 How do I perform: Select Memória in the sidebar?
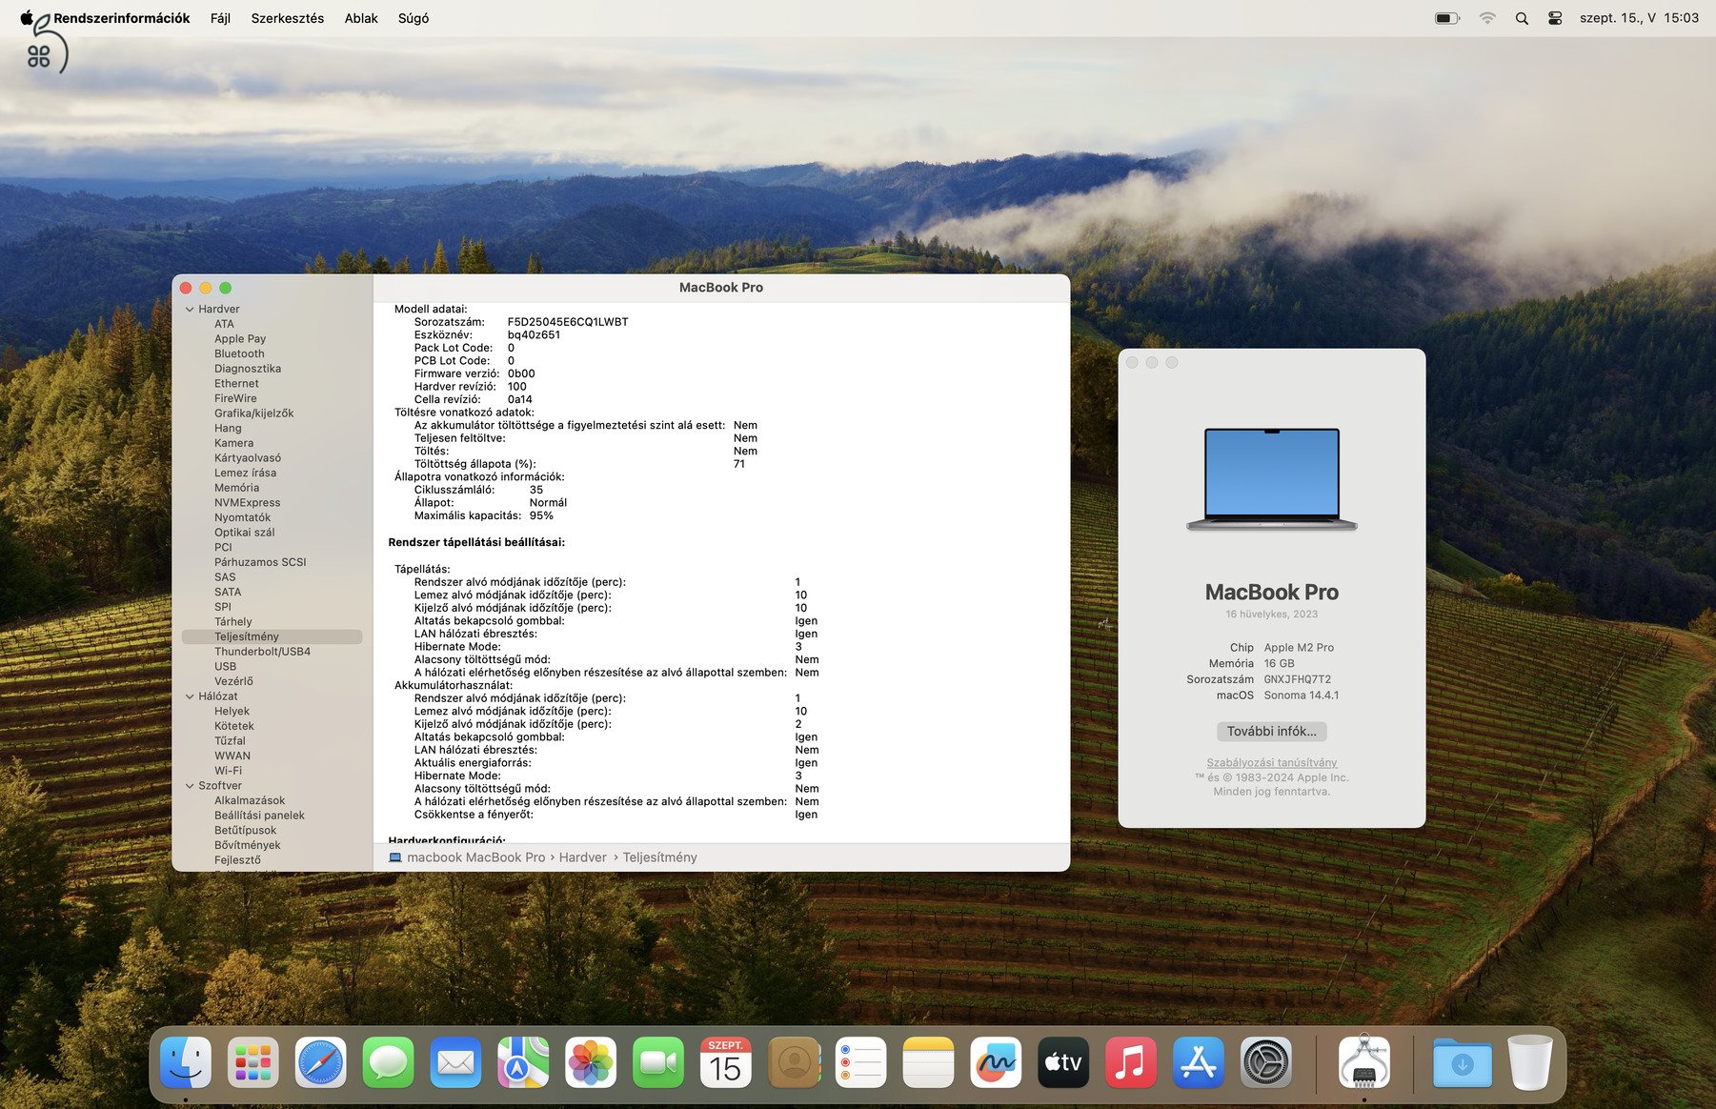[x=236, y=488]
